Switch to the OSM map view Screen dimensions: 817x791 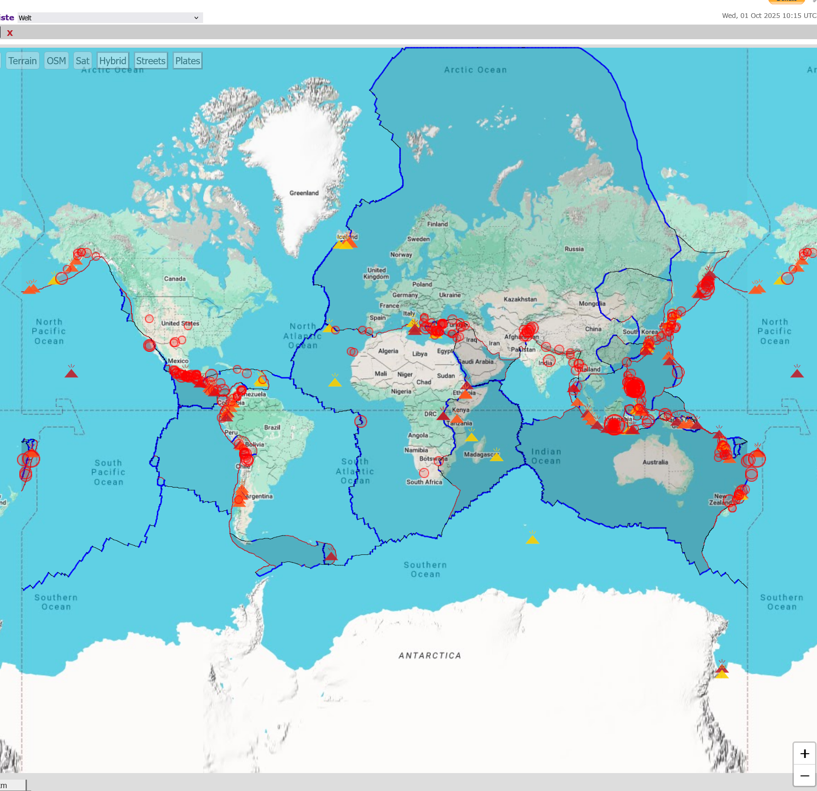coord(56,61)
